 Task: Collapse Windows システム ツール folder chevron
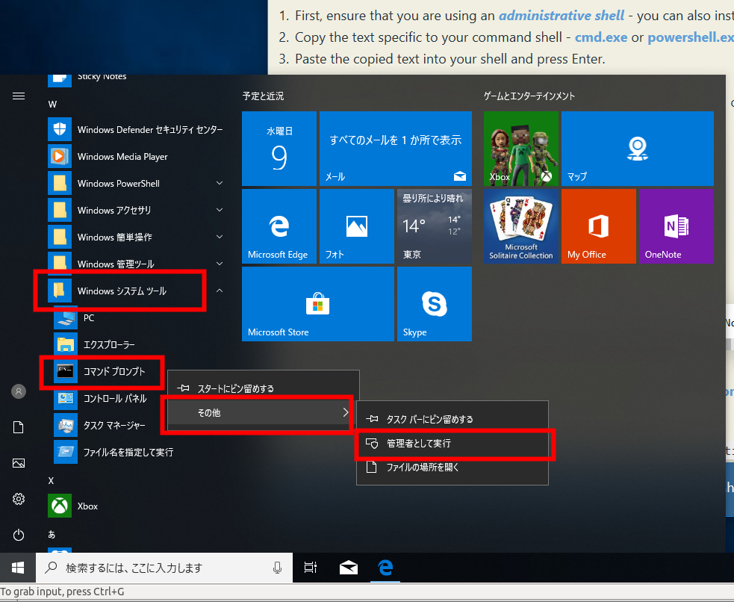220,291
